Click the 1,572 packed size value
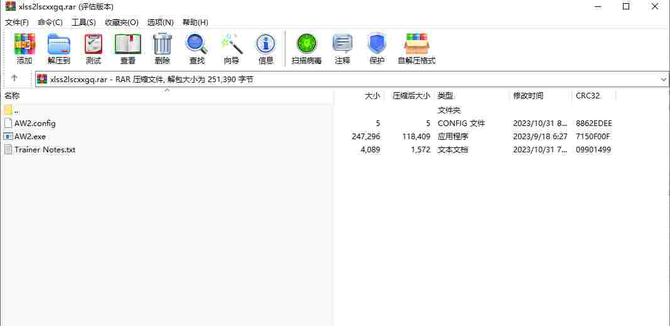670x326 pixels. coord(420,150)
